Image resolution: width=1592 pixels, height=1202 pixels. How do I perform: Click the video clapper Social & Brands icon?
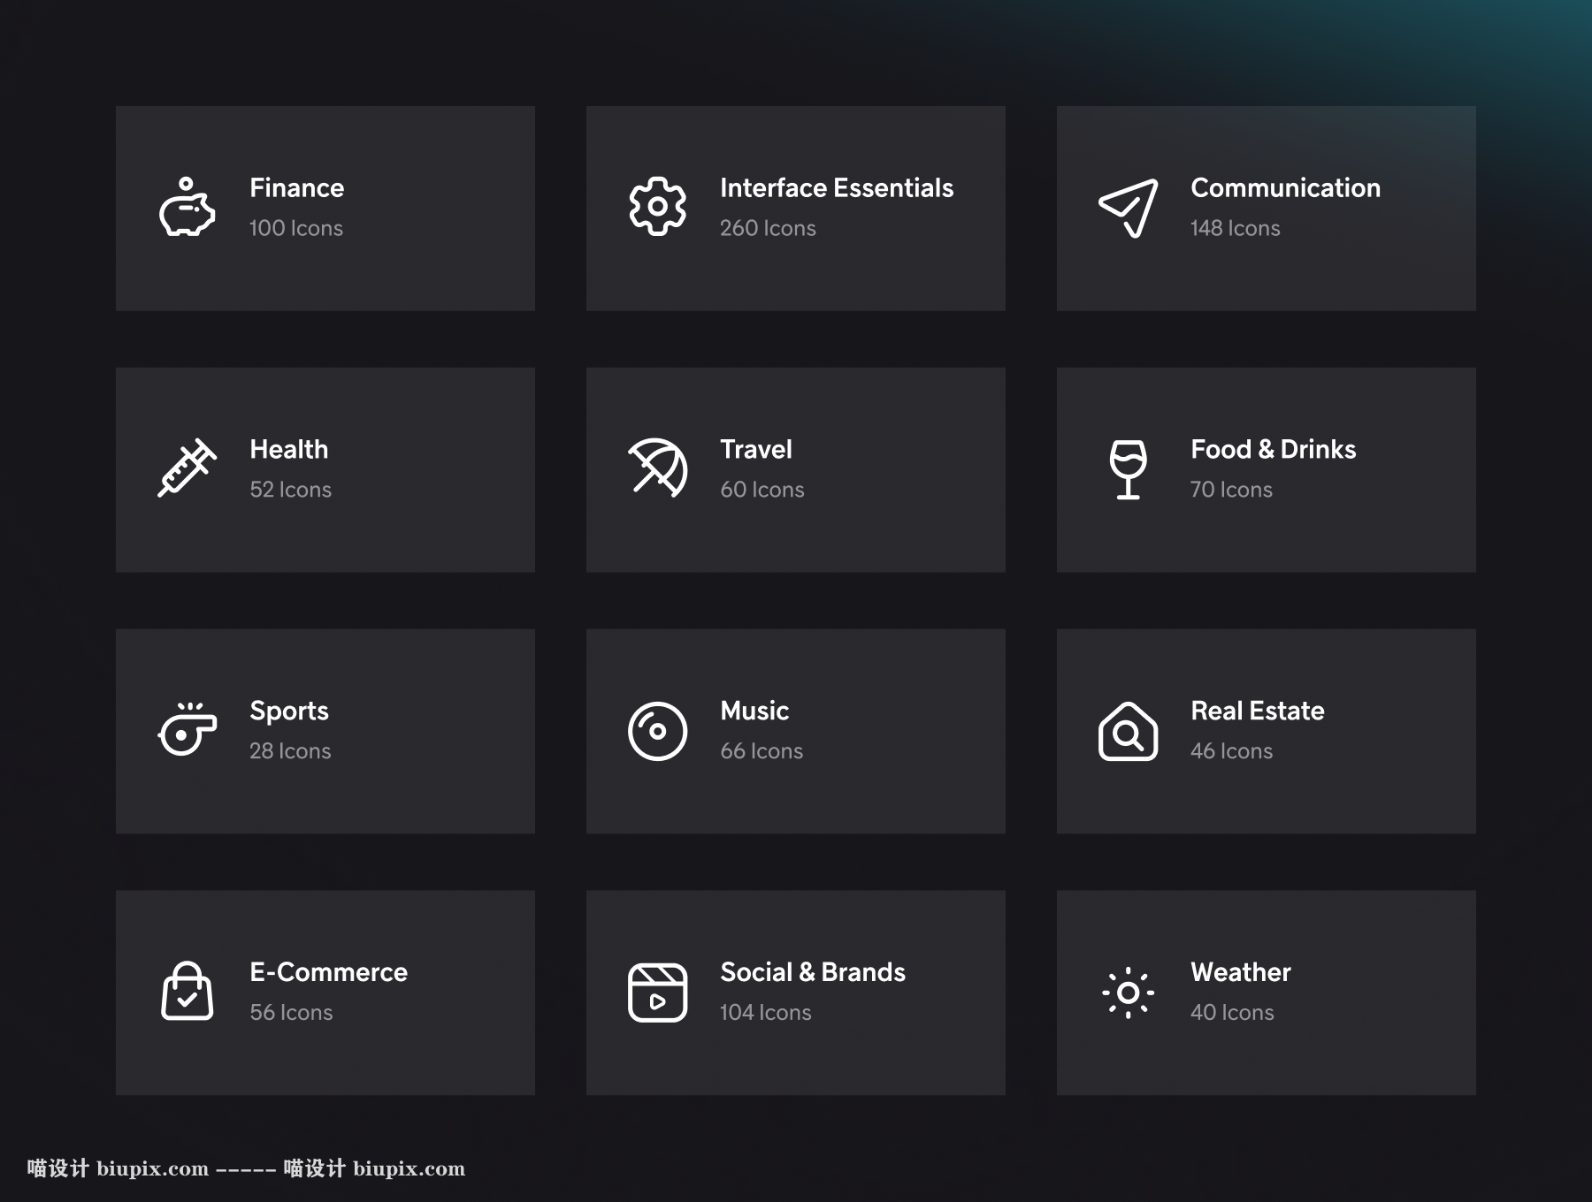coord(657,993)
